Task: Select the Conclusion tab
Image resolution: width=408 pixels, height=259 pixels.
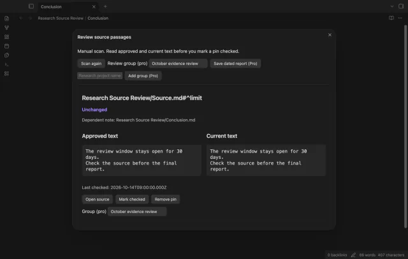Action: point(68,7)
